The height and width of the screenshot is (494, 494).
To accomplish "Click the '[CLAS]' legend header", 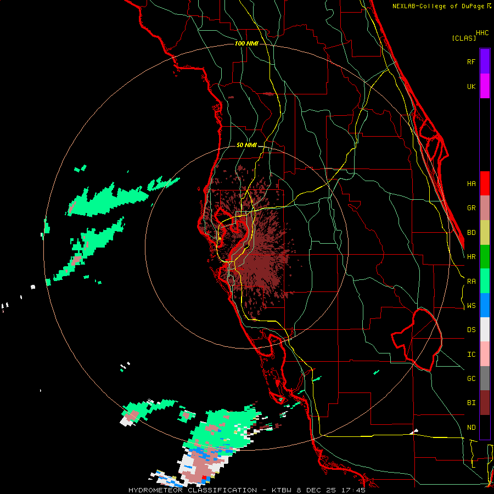I will (464, 38).
